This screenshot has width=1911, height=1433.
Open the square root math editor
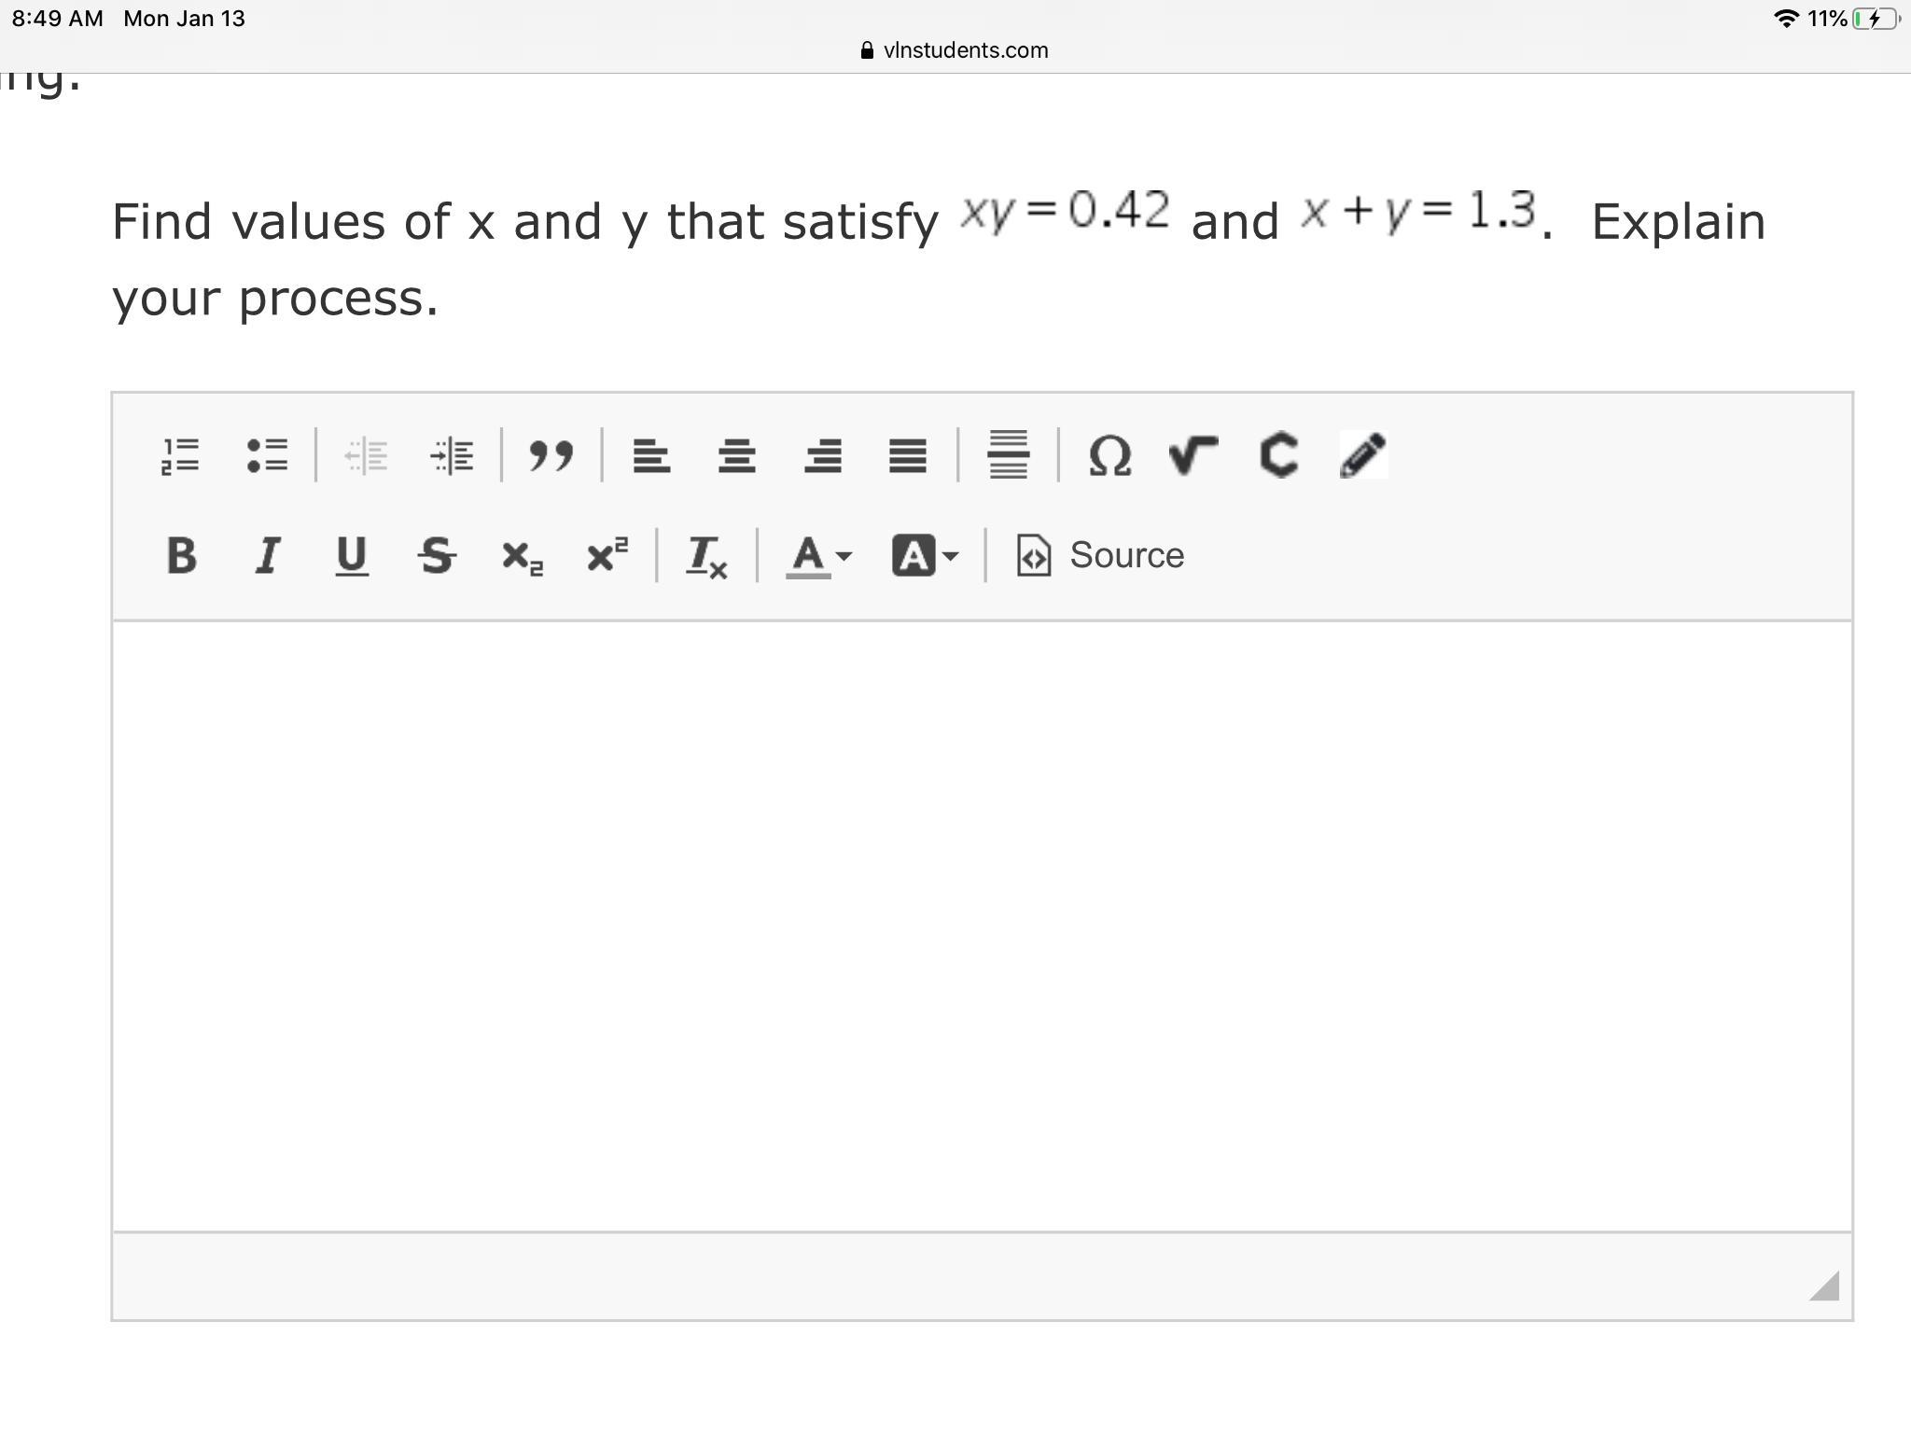coord(1193,456)
